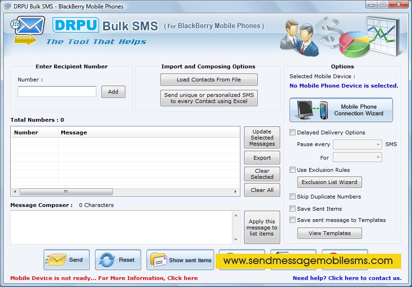The image size is (412, 287).
Task: Click the Number column header
Action: click(x=35, y=132)
